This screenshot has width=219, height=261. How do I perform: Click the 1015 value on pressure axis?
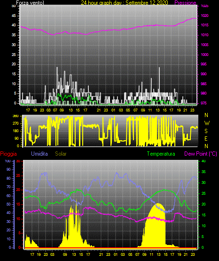point(204,25)
